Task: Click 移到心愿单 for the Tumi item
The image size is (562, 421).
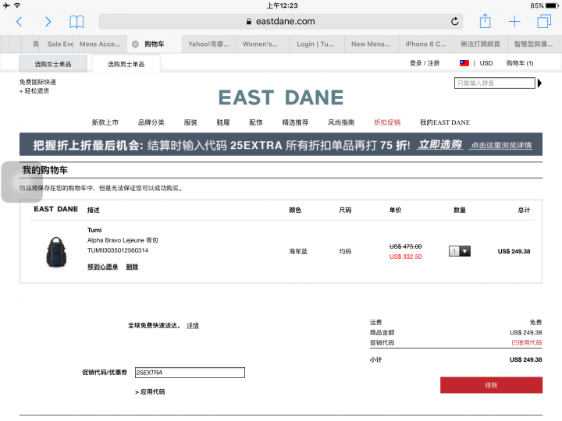Action: [102, 267]
